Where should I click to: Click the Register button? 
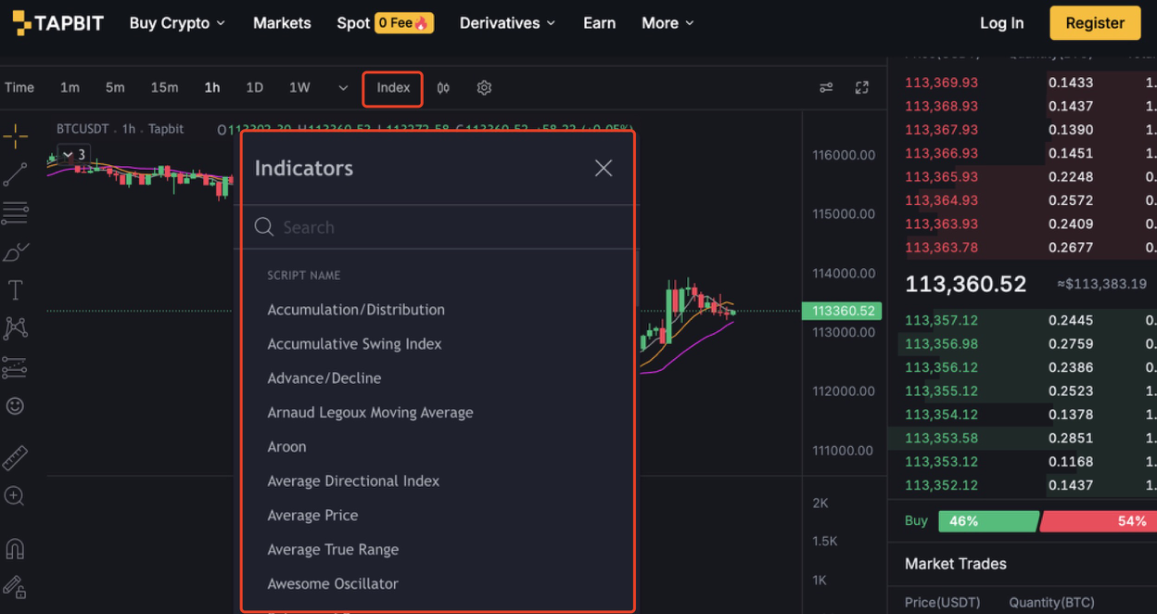(1095, 23)
